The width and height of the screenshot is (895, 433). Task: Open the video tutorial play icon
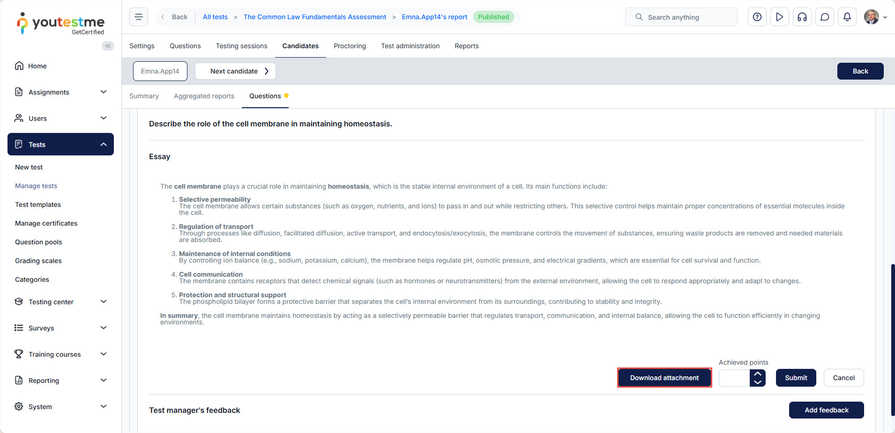(x=780, y=17)
